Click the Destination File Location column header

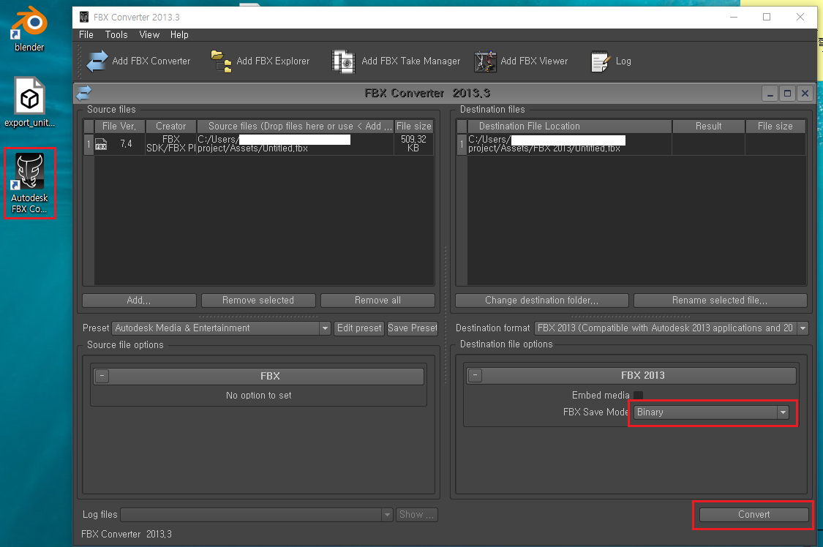click(x=569, y=127)
